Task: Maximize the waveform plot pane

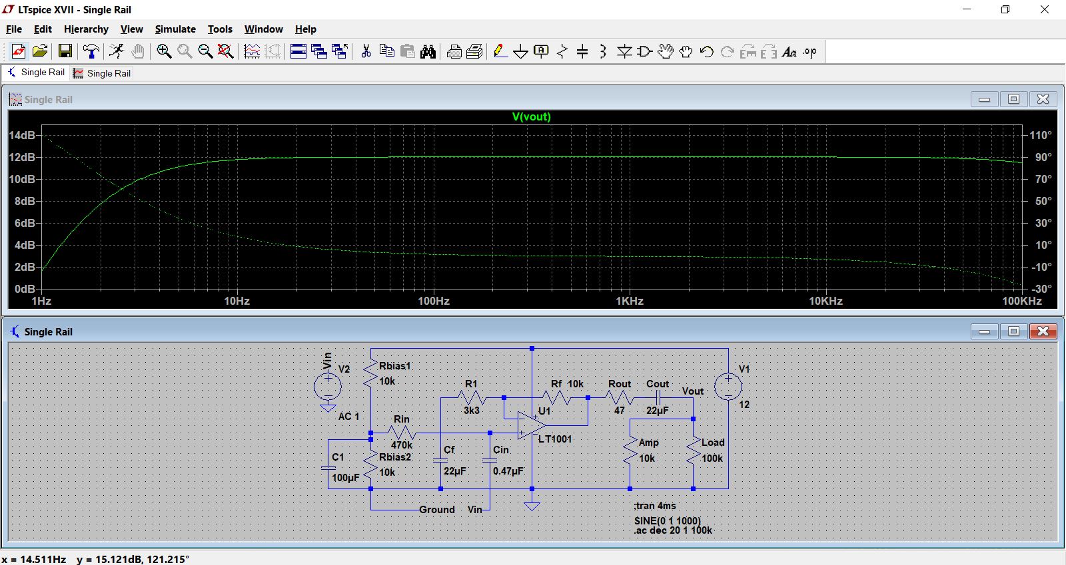Action: coord(1013,99)
